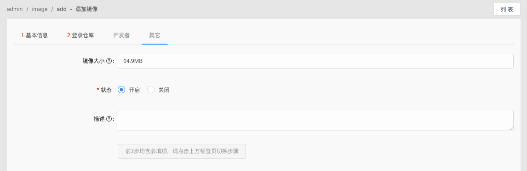
Task: Go to admin in the breadcrumb
Action: click(15, 9)
